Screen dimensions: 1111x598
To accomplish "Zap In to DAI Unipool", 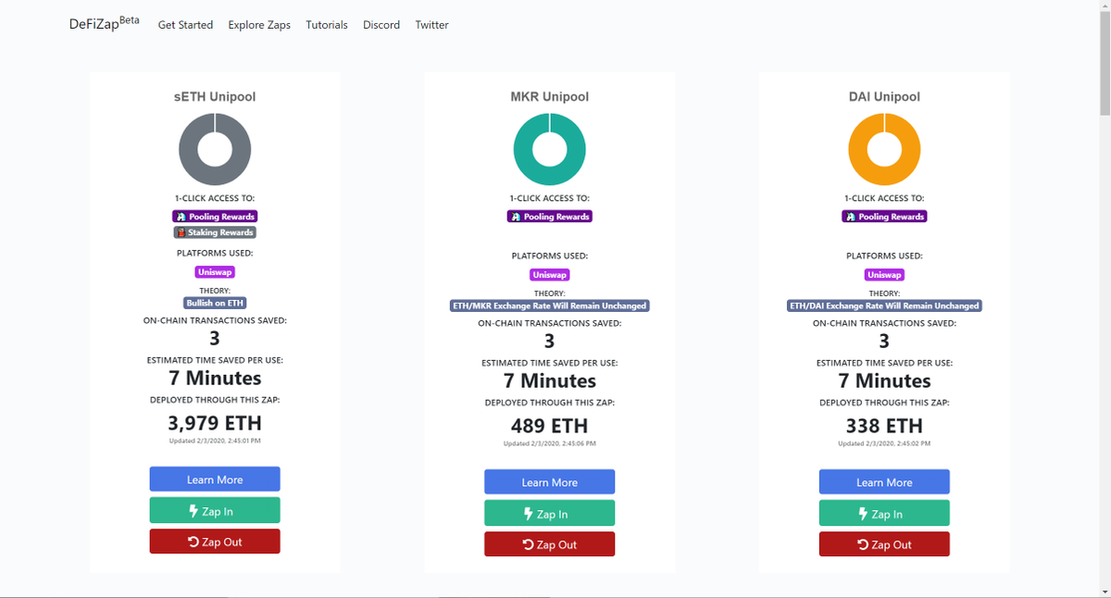I will pyautogui.click(x=884, y=514).
